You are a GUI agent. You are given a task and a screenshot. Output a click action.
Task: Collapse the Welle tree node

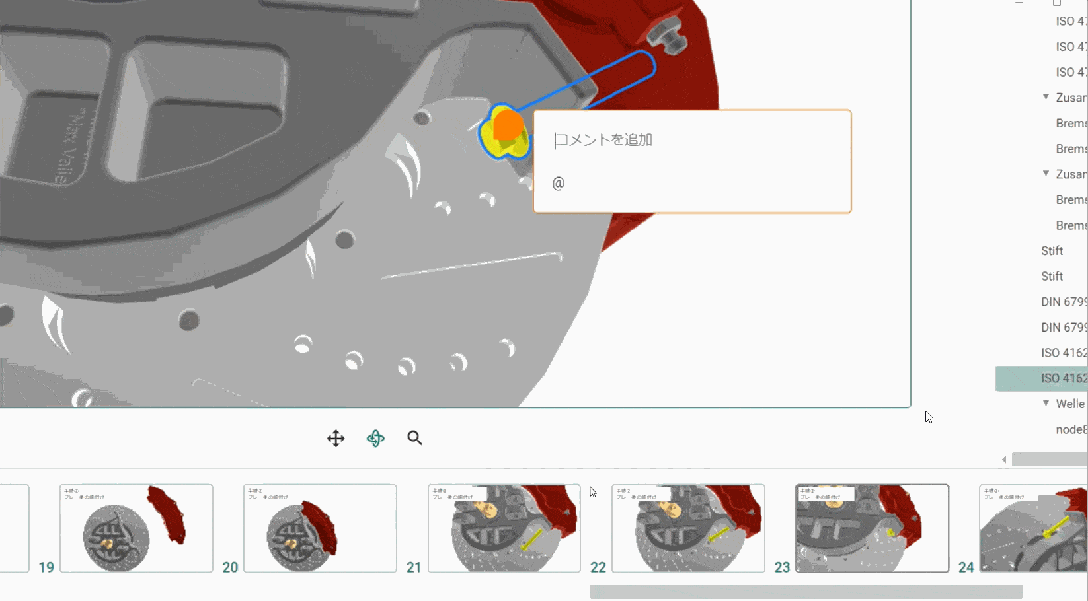pyautogui.click(x=1046, y=403)
